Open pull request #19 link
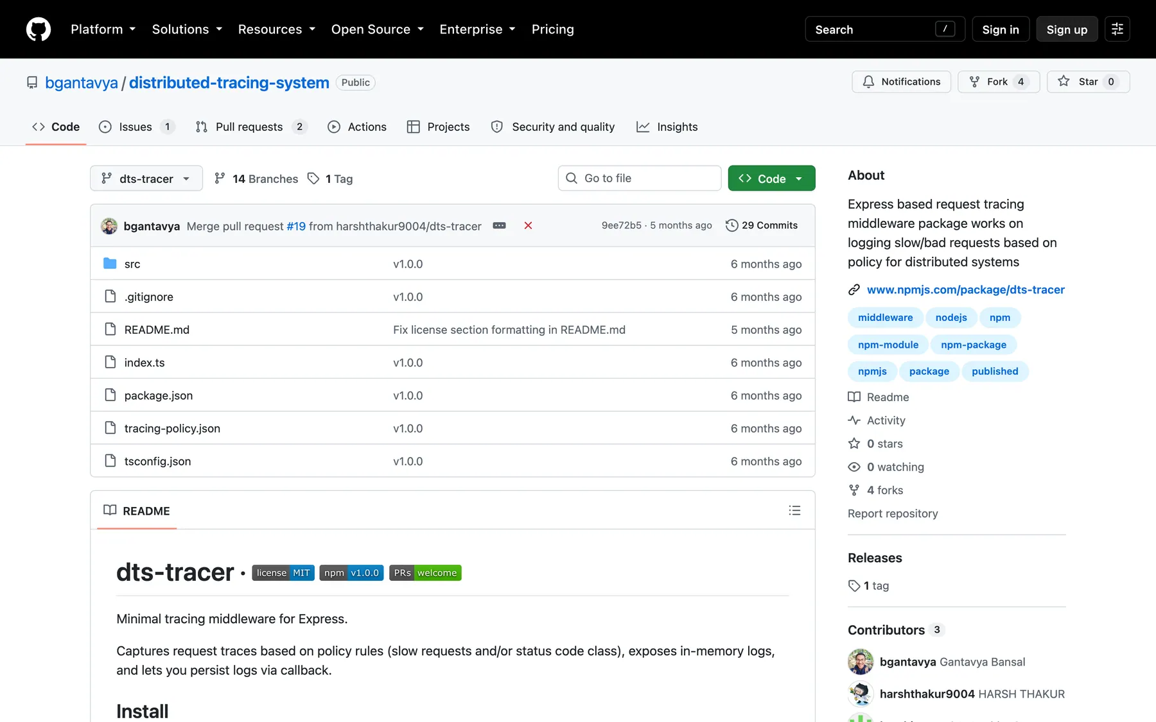Viewport: 1156px width, 722px height. 296,226
